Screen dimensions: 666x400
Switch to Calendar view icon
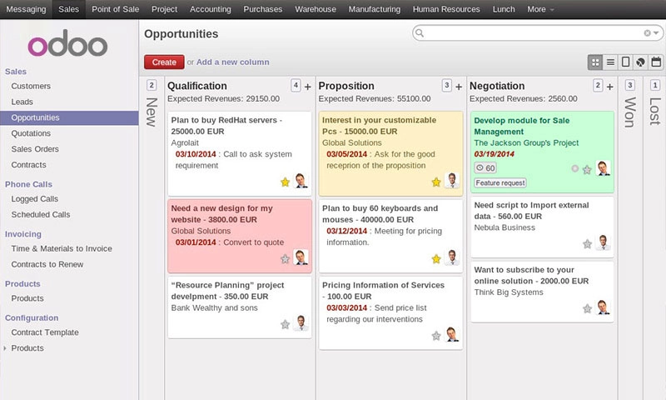pos(655,62)
